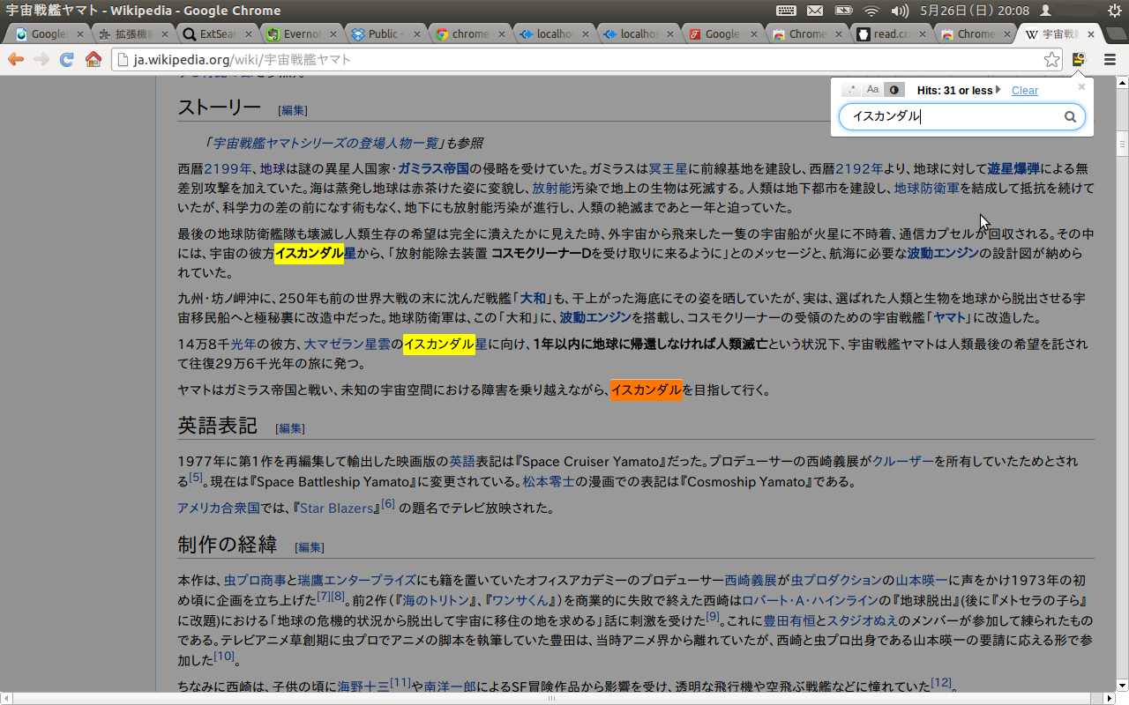
Task: Click the volume icon in the top panel
Action: (899, 11)
